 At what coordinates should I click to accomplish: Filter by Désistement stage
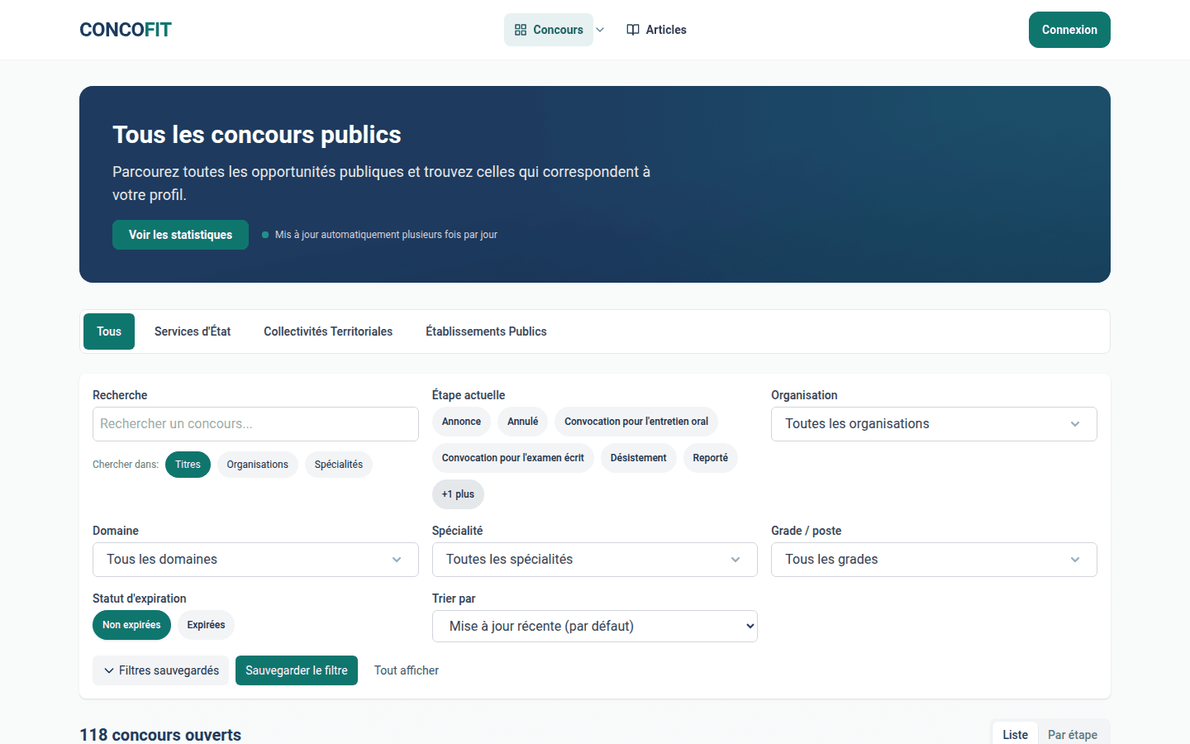click(x=639, y=458)
